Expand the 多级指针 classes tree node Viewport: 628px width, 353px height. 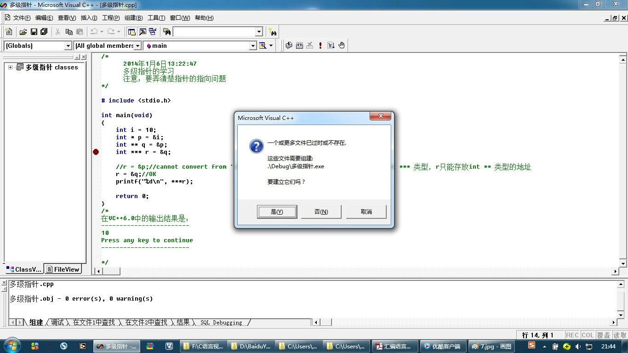coord(10,67)
